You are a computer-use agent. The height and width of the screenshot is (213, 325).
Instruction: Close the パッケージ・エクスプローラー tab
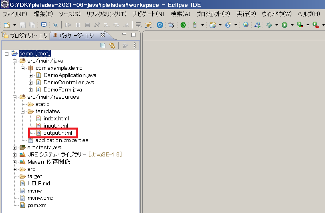pyautogui.click(x=103, y=35)
